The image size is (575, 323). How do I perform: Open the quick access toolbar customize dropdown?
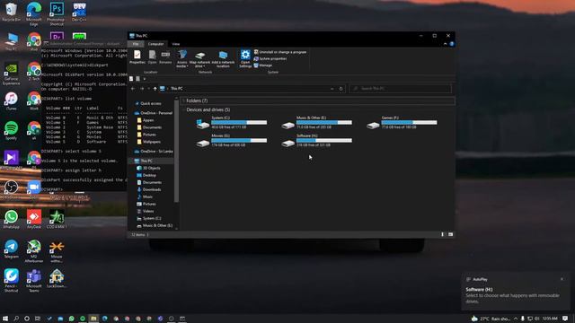point(145,79)
